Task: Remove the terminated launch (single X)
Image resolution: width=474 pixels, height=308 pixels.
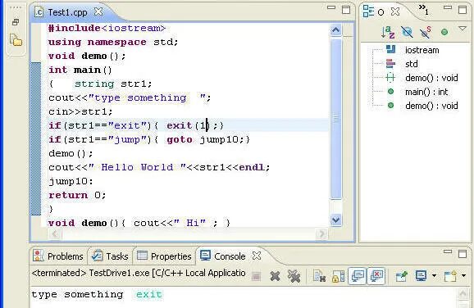Action: point(275,276)
